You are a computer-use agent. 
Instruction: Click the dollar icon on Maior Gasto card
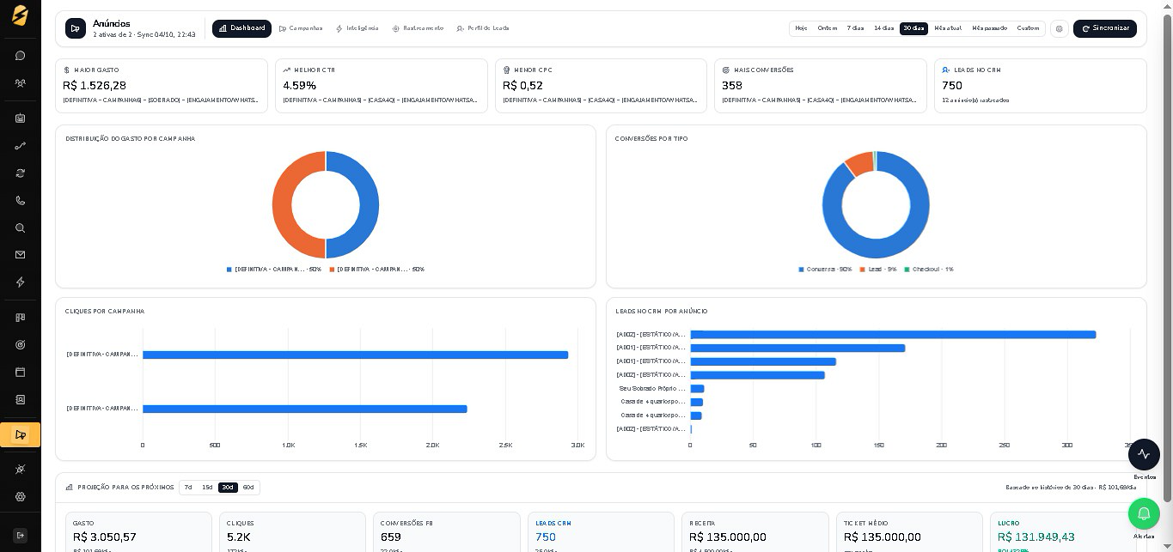pyautogui.click(x=67, y=70)
